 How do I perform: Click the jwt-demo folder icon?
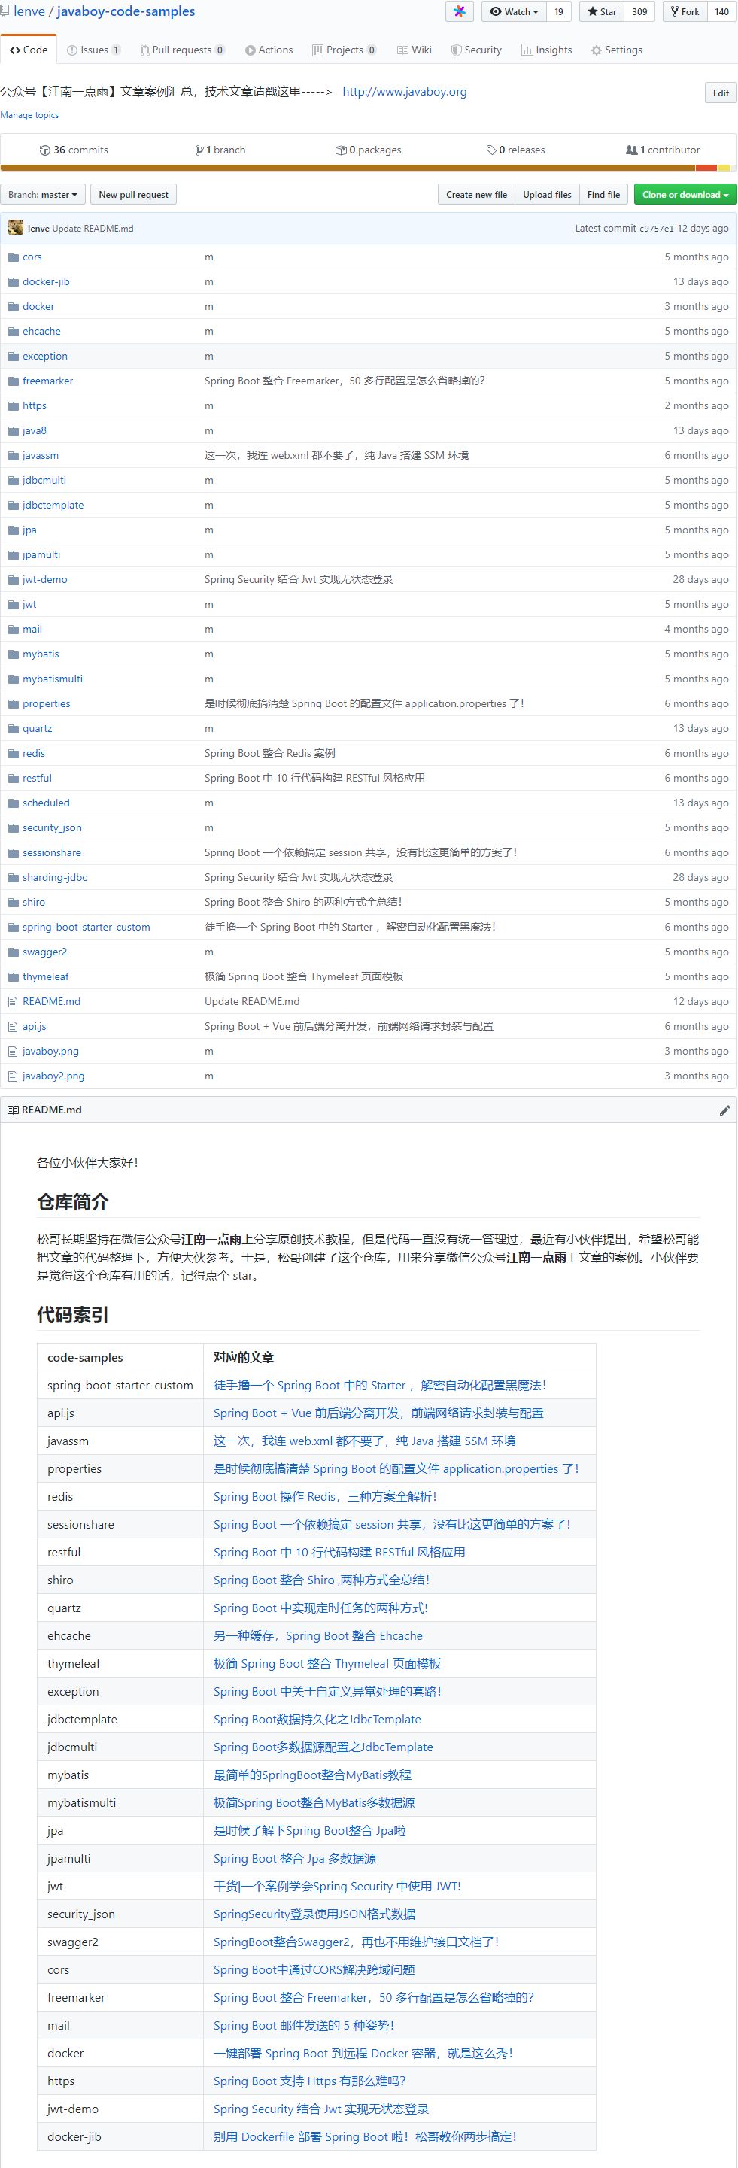[14, 580]
